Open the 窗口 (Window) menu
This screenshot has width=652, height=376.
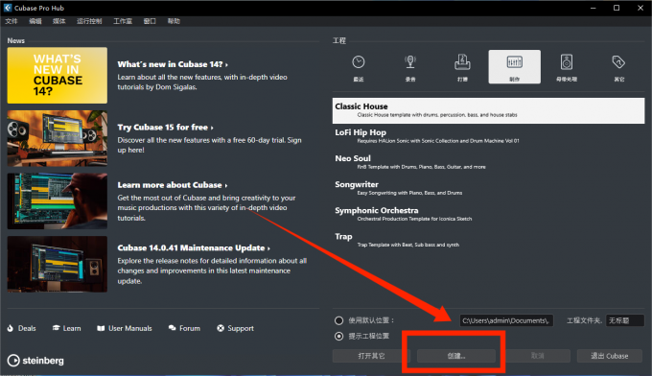point(150,21)
